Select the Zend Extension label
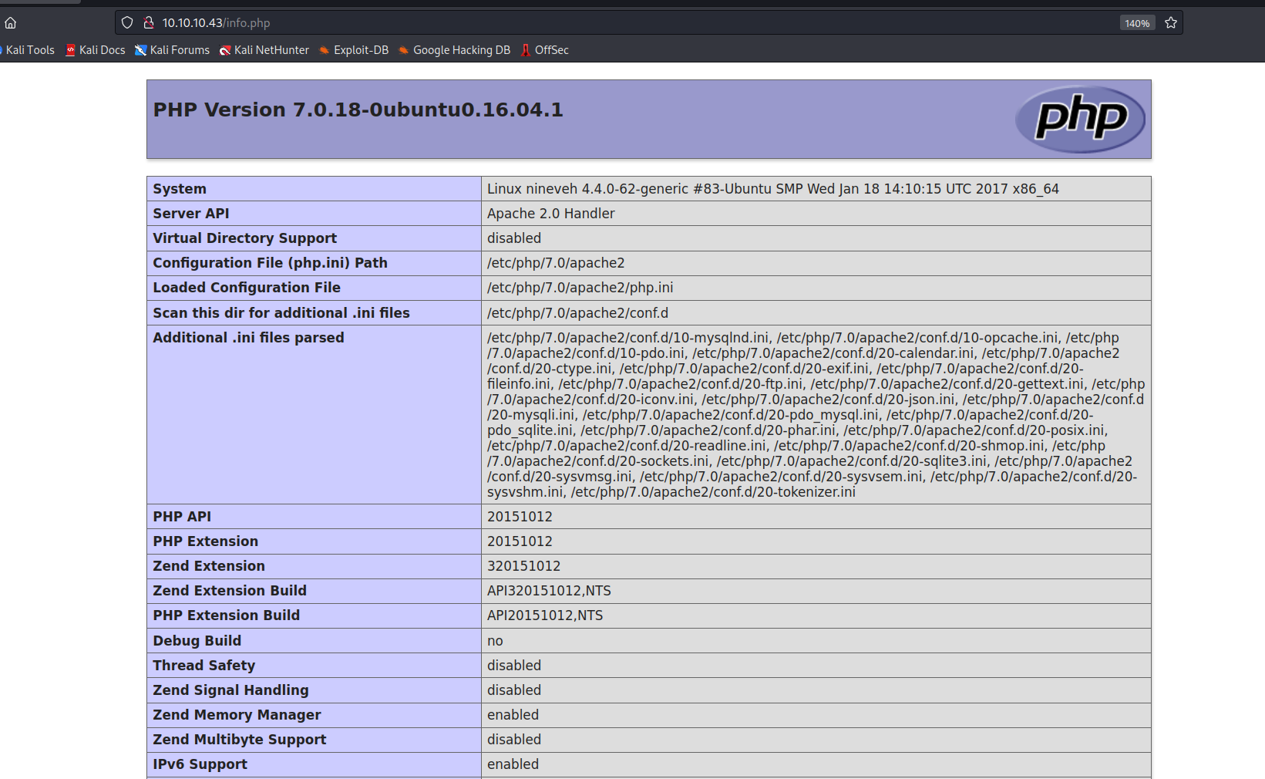Viewport: 1265px width, 779px height. [x=209, y=566]
